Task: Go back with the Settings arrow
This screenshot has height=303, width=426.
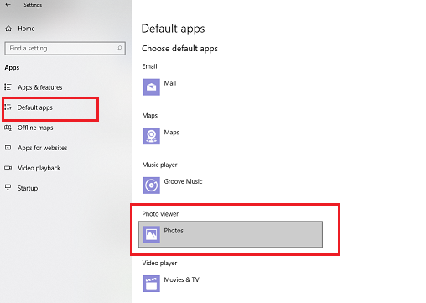Action: coord(8,4)
